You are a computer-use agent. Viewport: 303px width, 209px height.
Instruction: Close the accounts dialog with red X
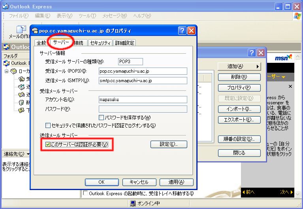pos(261,53)
